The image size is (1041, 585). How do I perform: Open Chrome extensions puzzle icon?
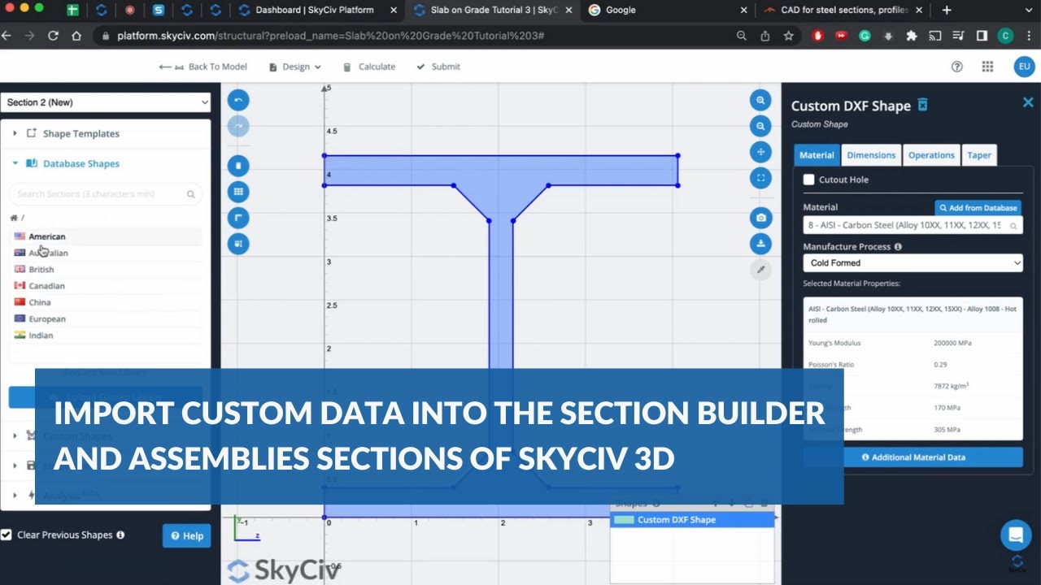pos(911,36)
